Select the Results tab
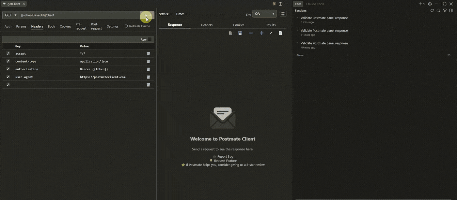Screen dimensions: 457x200 pos(271,25)
